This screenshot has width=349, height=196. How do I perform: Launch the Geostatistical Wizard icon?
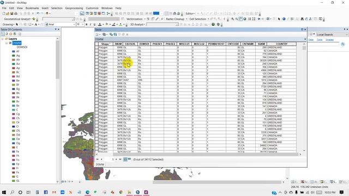tap(34, 19)
